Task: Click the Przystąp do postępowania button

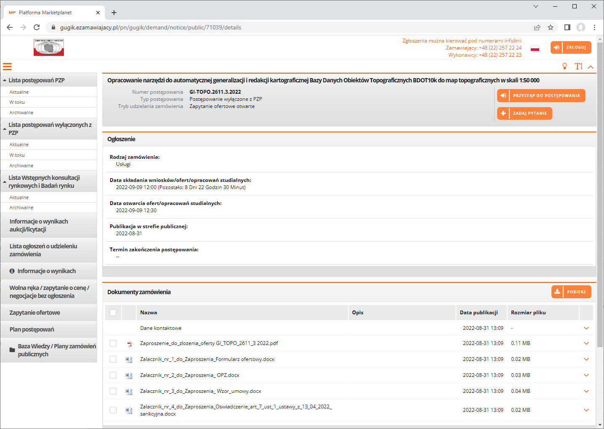Action: [x=541, y=96]
